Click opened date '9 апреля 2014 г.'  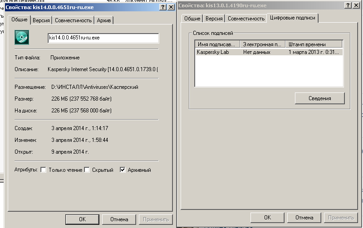pyautogui.click(x=70, y=152)
